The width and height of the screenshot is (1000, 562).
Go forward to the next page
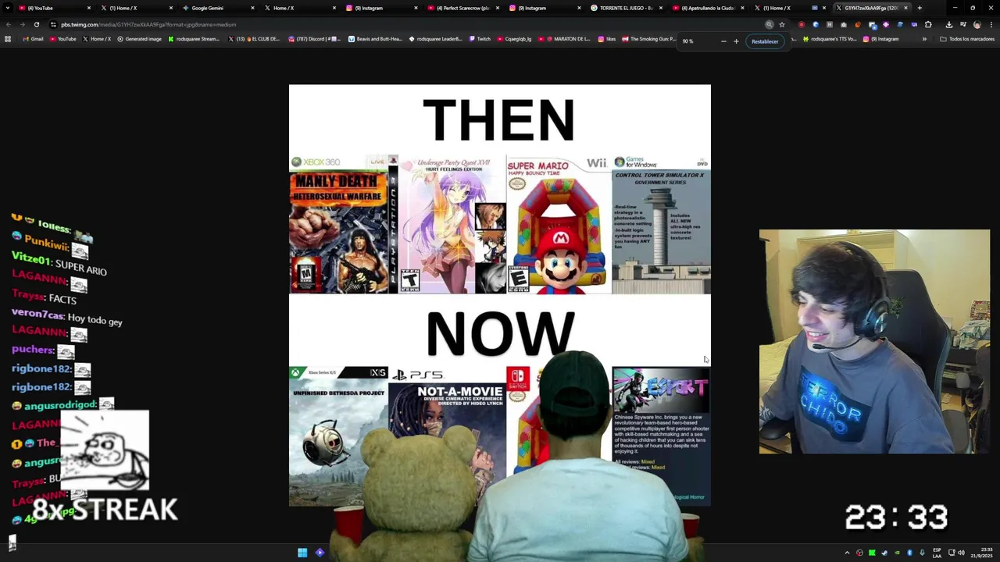tap(22, 24)
